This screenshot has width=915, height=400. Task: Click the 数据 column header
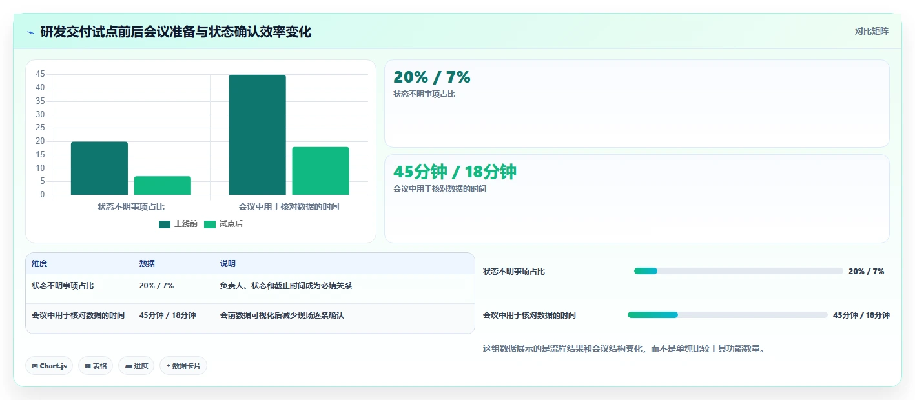[147, 264]
